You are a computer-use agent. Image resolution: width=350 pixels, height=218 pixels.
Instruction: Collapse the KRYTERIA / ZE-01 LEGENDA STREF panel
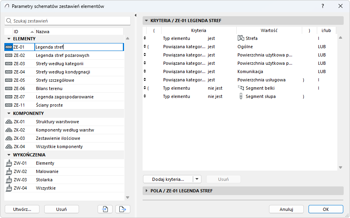point(147,21)
